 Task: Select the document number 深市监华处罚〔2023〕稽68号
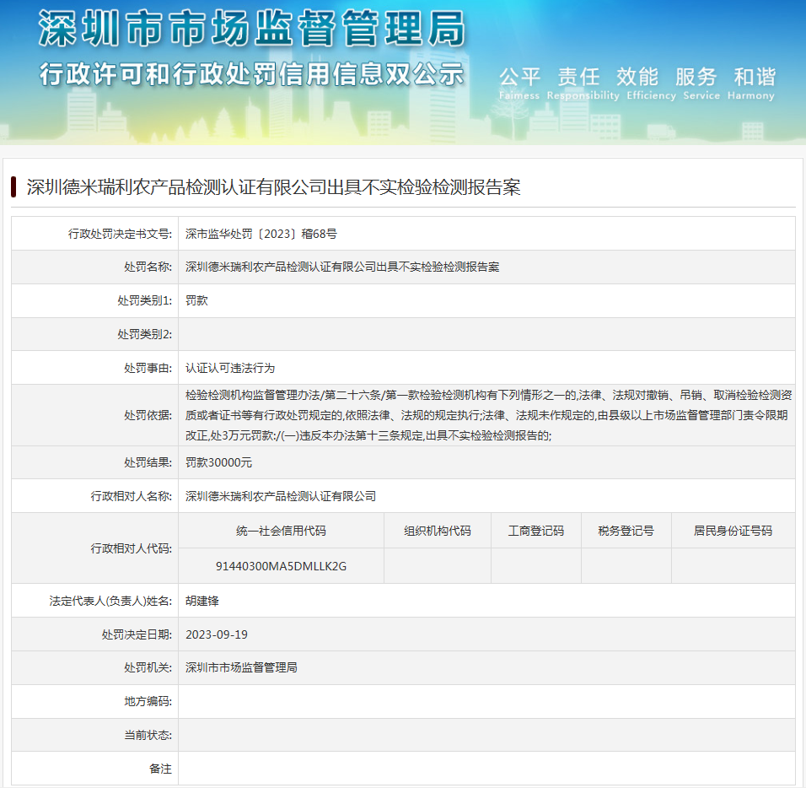coord(261,234)
